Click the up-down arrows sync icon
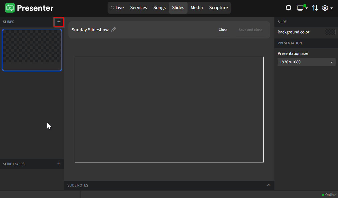 [x=315, y=8]
